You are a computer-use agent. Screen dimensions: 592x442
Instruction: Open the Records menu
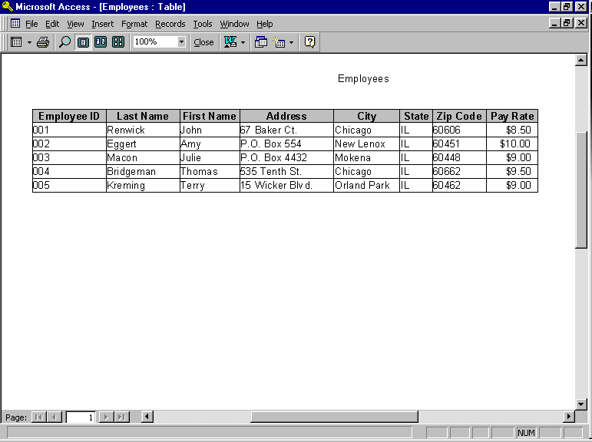(170, 24)
